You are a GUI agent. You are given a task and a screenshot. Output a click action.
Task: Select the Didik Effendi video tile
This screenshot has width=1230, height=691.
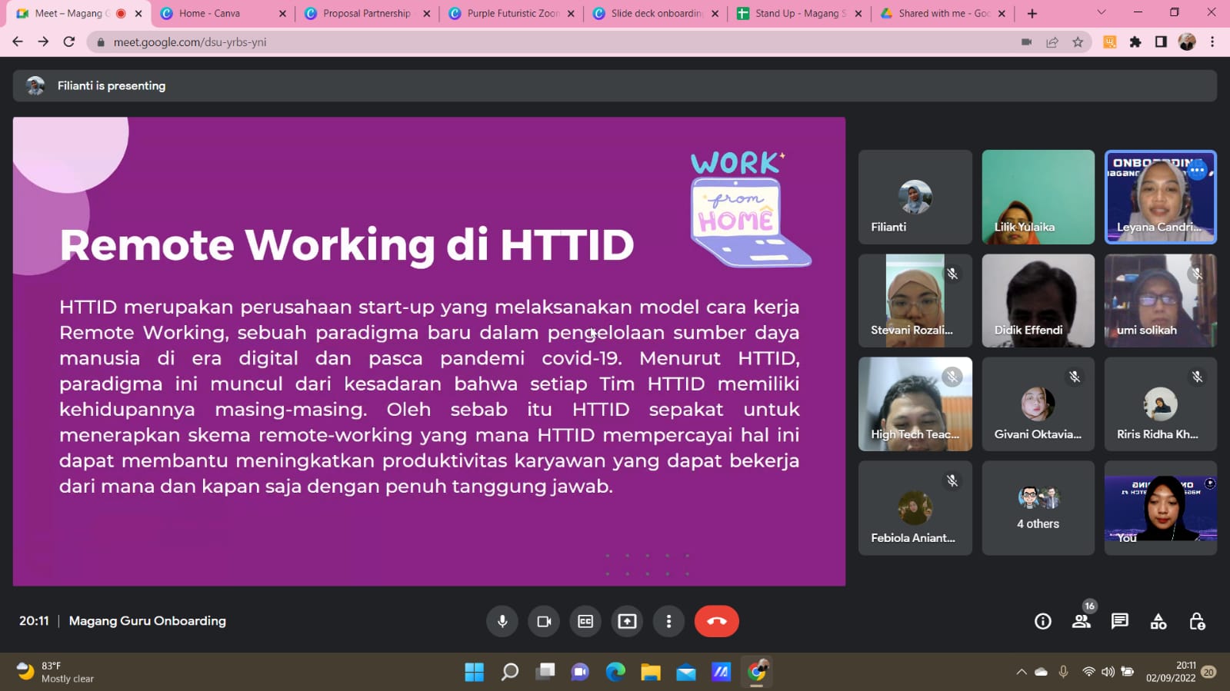[x=1038, y=301]
